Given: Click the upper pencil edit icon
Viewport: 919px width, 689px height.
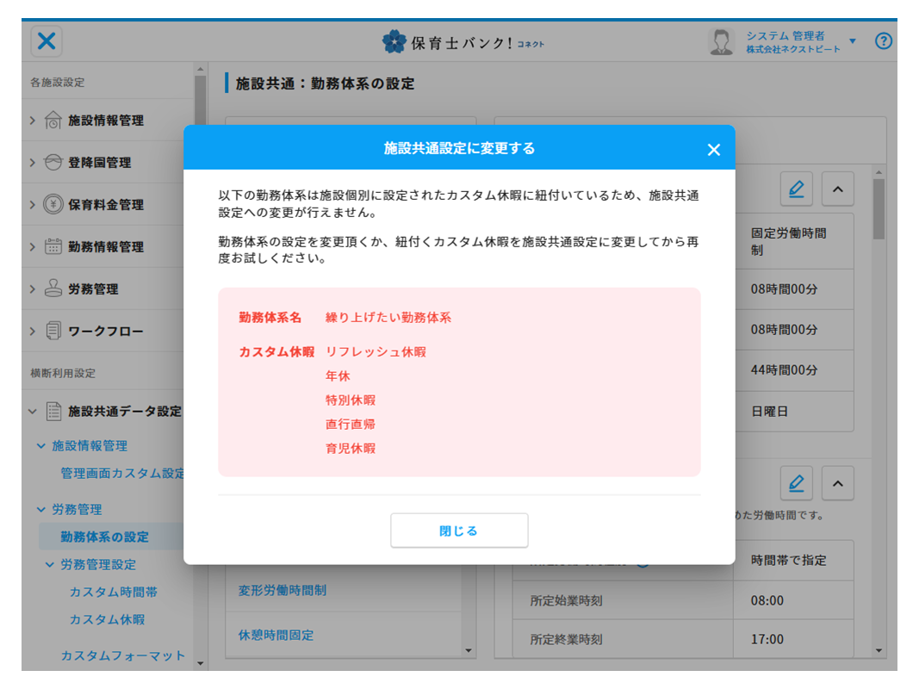Looking at the screenshot, I should [796, 189].
